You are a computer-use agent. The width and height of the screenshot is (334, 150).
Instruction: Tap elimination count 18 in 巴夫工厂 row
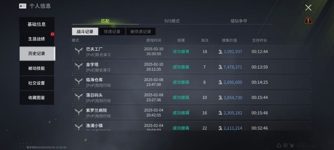click(205, 52)
